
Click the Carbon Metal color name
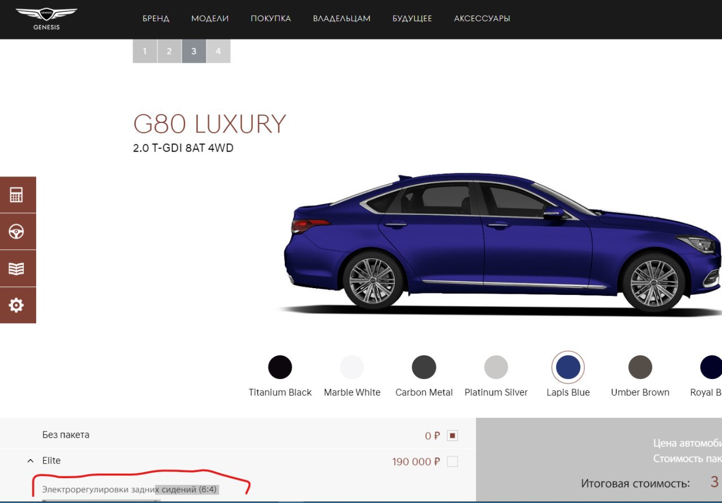[x=424, y=392]
